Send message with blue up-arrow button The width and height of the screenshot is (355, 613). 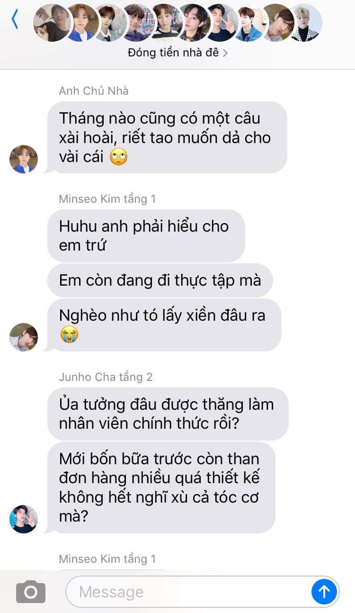click(x=324, y=591)
